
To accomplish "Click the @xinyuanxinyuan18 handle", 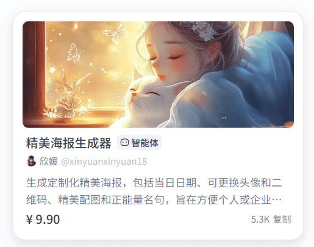I will coord(104,162).
